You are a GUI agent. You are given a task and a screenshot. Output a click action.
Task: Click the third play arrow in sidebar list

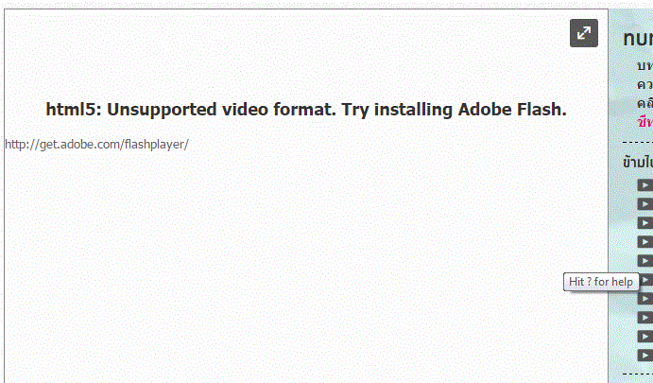(644, 223)
